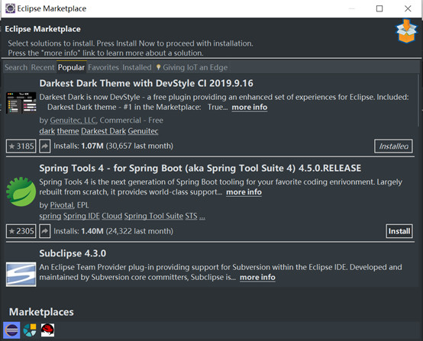Image resolution: width=423 pixels, height=341 pixels.
Task: Click the Eclipse logo in title bar
Action: click(x=10, y=8)
